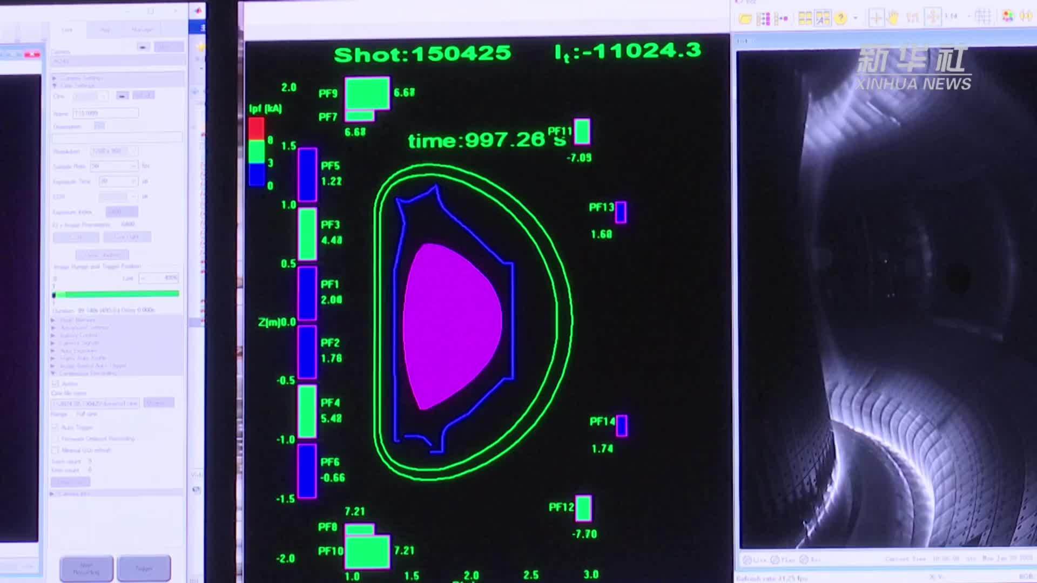1037x583 pixels.
Task: Collapse the Continuous Recording section
Action: pos(53,373)
